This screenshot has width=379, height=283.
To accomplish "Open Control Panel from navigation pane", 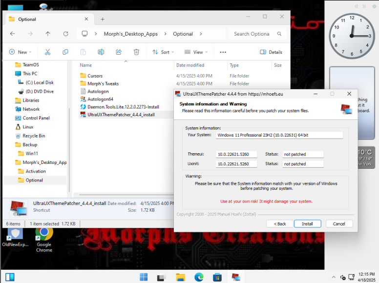I will [36, 118].
